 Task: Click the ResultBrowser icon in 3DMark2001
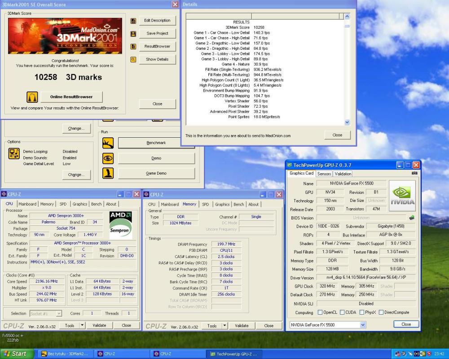click(133, 46)
